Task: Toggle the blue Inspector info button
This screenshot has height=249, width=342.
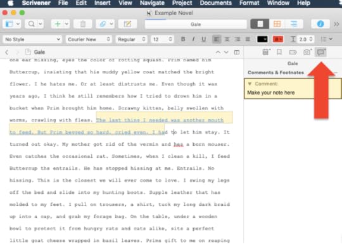Action: (320, 24)
